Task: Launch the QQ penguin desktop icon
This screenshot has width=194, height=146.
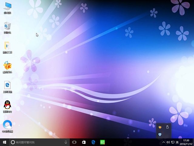Action: click(7, 105)
